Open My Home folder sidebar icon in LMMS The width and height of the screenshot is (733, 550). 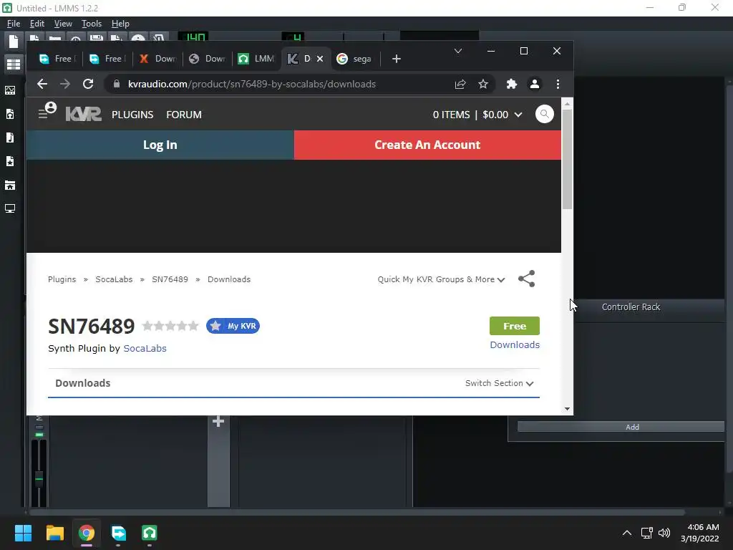10,185
